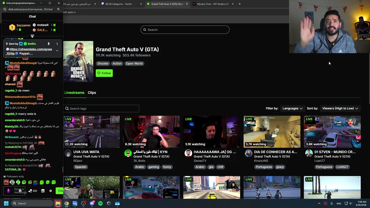
Task: Select the gaming tag under 3li_Boltx
Action: pos(153,167)
